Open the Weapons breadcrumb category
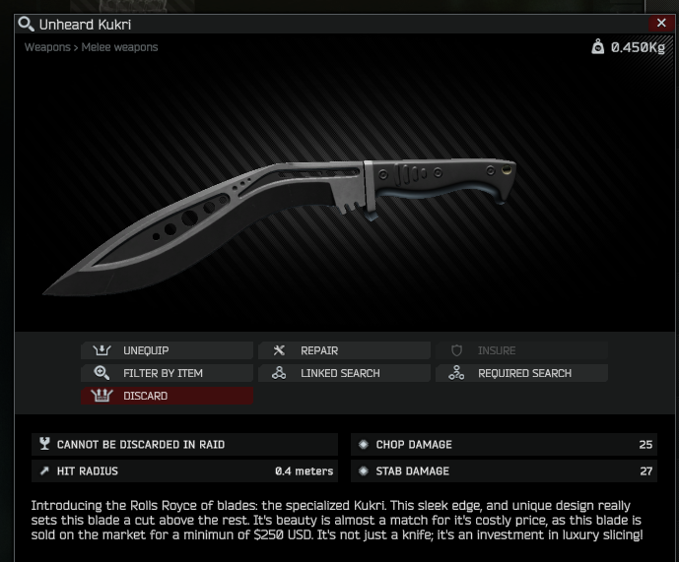This screenshot has height=562, width=679. [x=47, y=47]
